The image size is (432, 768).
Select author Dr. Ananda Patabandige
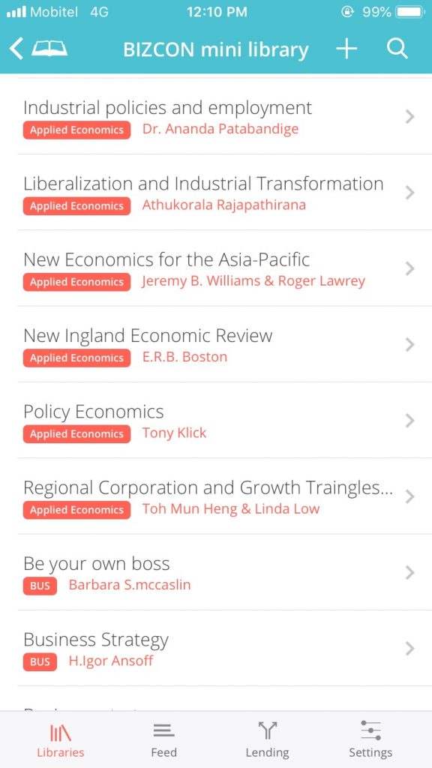point(220,129)
